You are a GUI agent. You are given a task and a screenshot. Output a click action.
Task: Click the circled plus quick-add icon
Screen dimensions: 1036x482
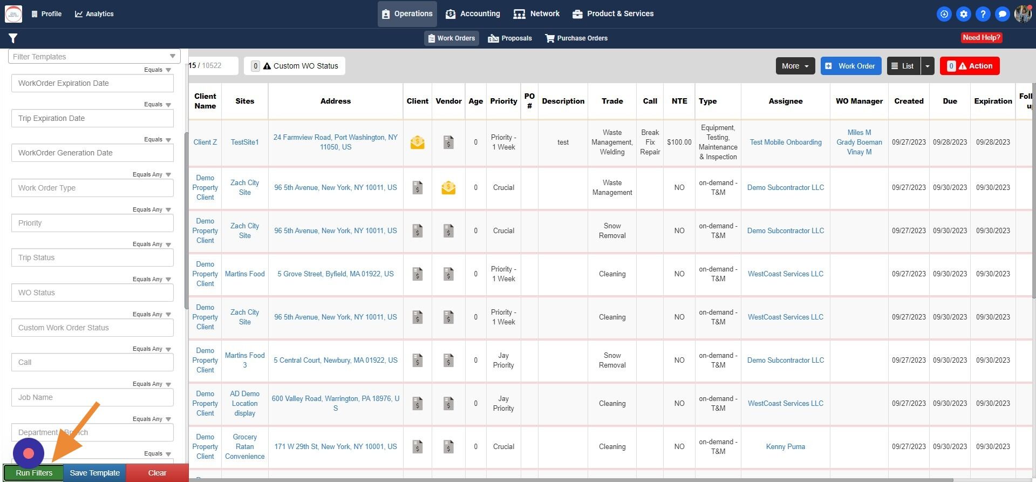pyautogui.click(x=944, y=14)
